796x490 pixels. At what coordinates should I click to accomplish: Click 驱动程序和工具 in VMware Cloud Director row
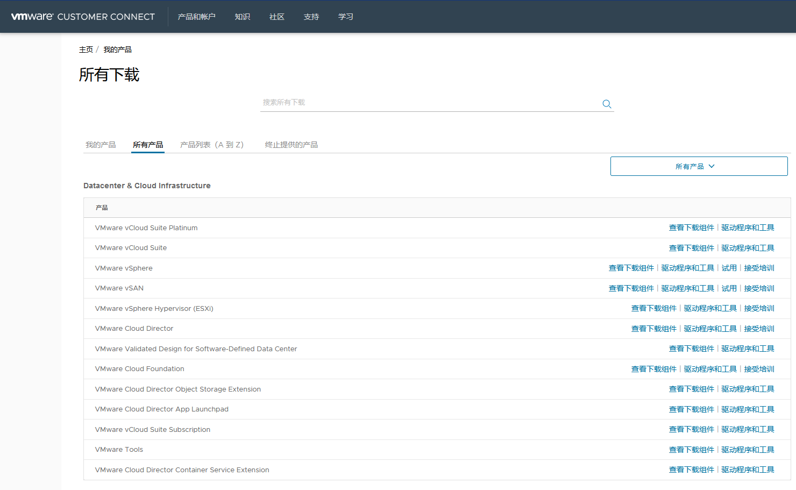710,329
